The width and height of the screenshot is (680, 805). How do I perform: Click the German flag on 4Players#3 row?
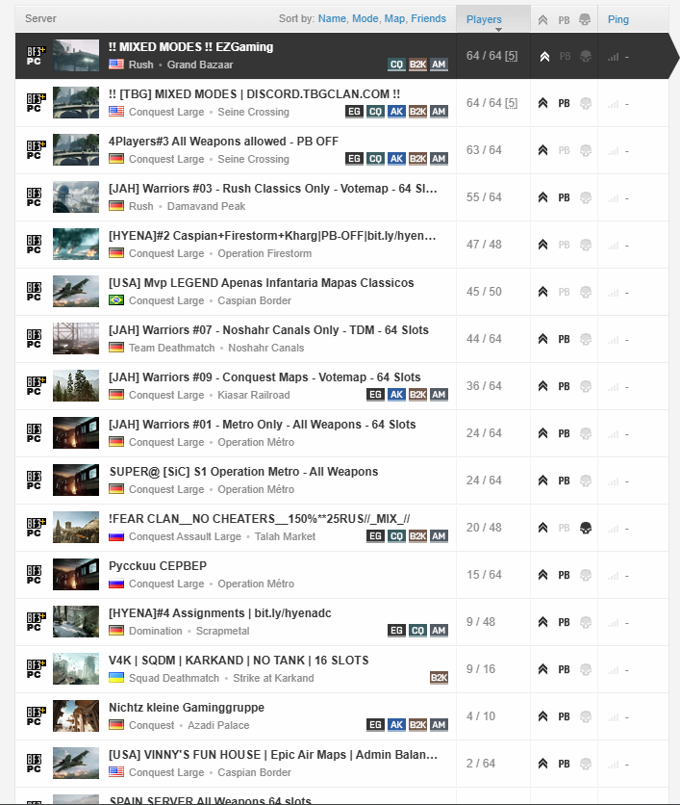(x=116, y=159)
